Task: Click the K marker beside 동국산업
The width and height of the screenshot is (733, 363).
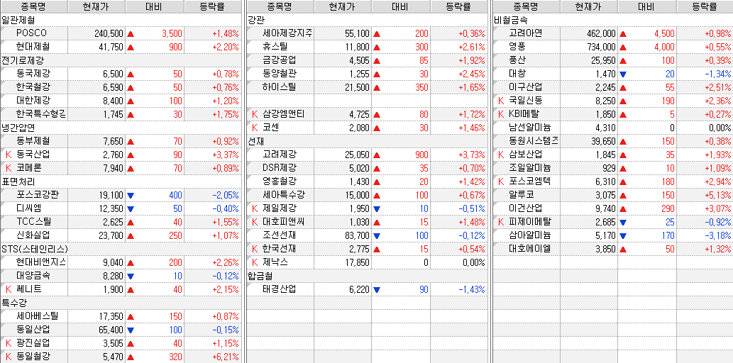Action: (8, 155)
